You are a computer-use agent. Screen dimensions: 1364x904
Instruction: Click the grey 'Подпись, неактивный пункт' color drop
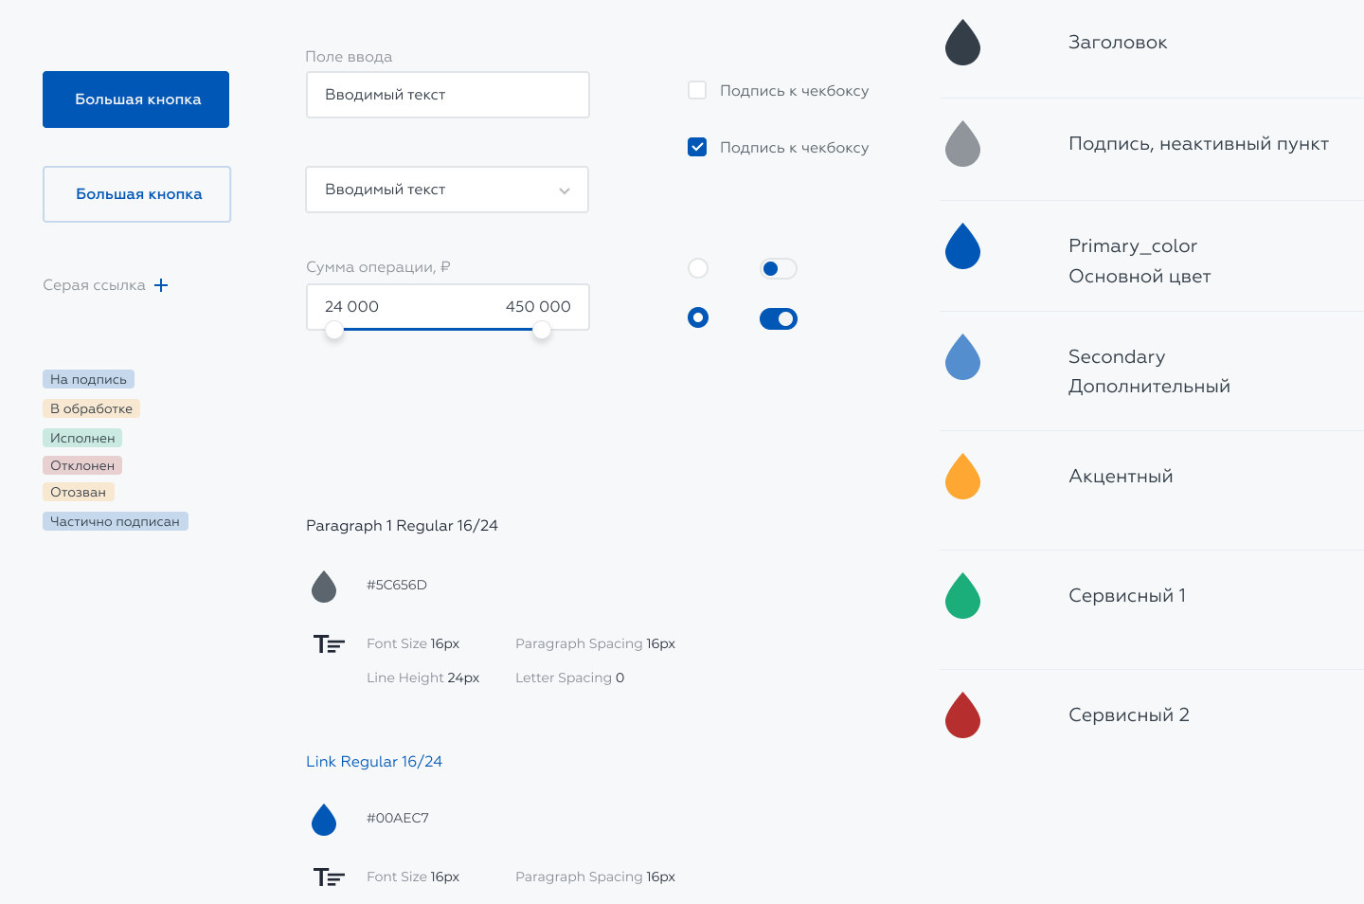(x=962, y=144)
